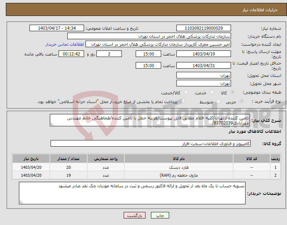Select the ماژول حافظه رم (RAM) cell
Image resolution: width=287 pixels, height=225 pixels.
[179, 175]
